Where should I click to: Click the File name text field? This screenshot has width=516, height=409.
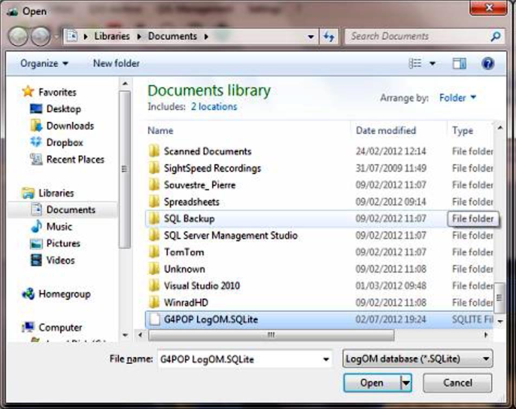[240, 359]
